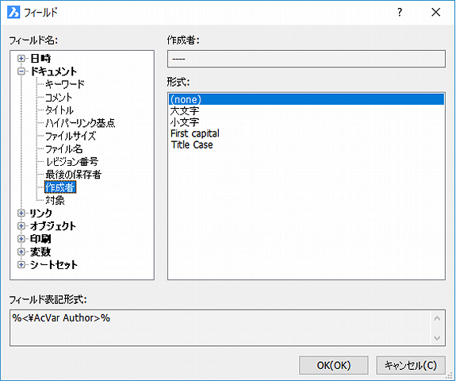Select the キーワード field name
This screenshot has width=460, height=381.
coord(65,84)
